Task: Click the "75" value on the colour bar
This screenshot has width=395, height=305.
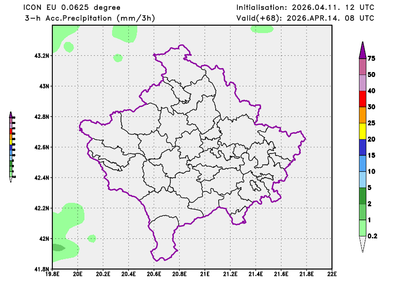Action: point(372,58)
